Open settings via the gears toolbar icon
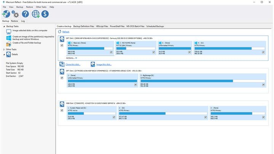 pyautogui.click(x=15, y=14)
